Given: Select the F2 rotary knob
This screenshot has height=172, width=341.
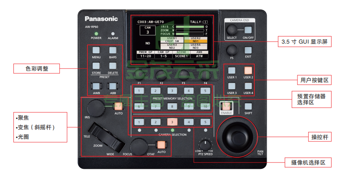Looking at the screenshot, I should pos(161,75).
